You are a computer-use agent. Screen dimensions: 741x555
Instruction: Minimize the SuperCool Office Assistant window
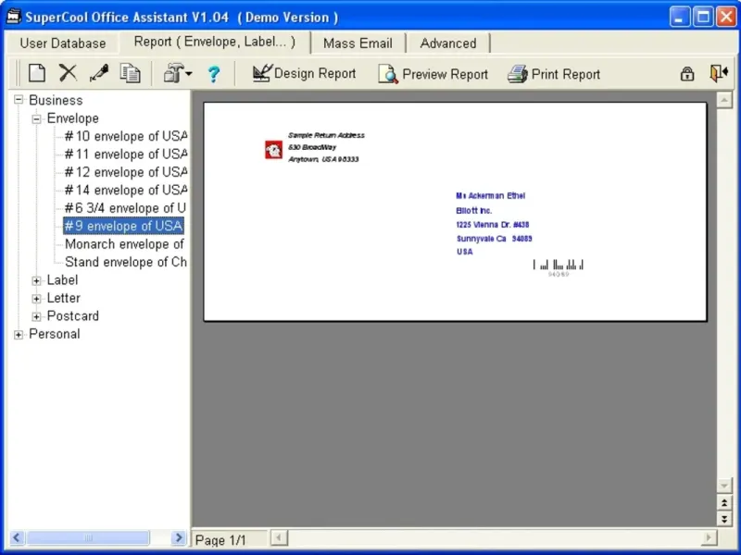(x=680, y=17)
